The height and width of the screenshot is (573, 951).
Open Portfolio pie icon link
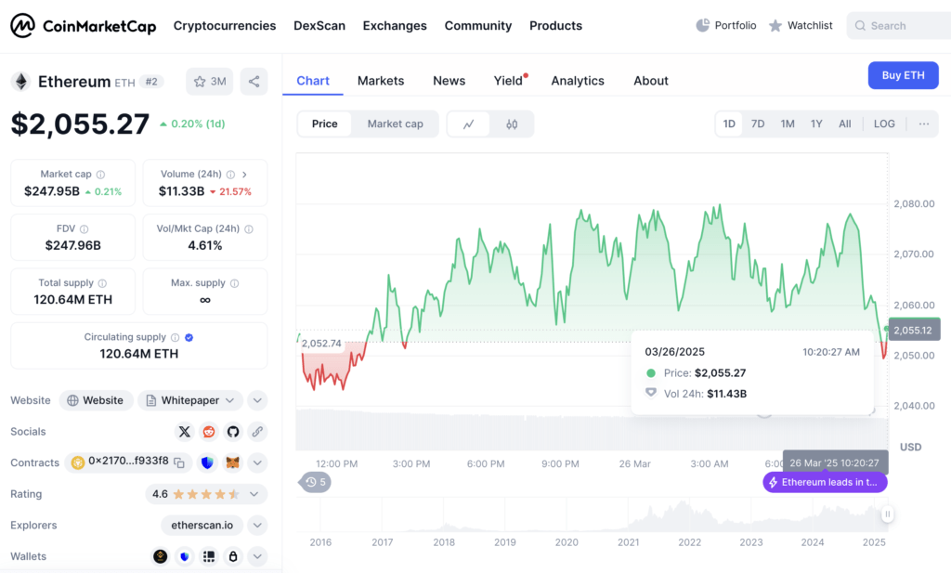click(x=726, y=25)
